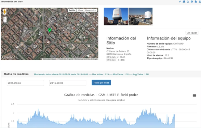
Task: Open the Datos de mapas link
Action: (50, 59)
